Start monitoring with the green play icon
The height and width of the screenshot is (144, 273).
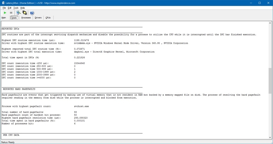(5, 13)
